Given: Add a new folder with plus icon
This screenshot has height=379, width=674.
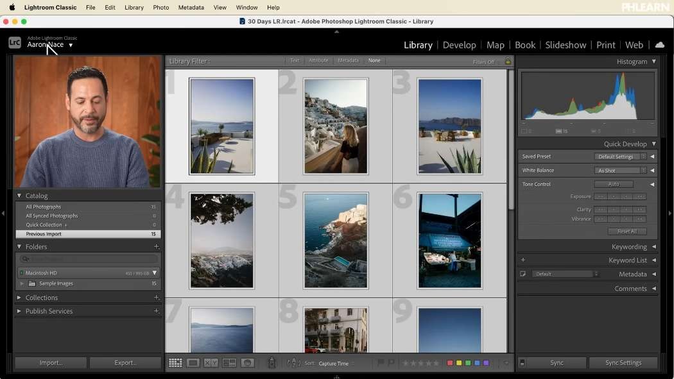Looking at the screenshot, I should [157, 247].
